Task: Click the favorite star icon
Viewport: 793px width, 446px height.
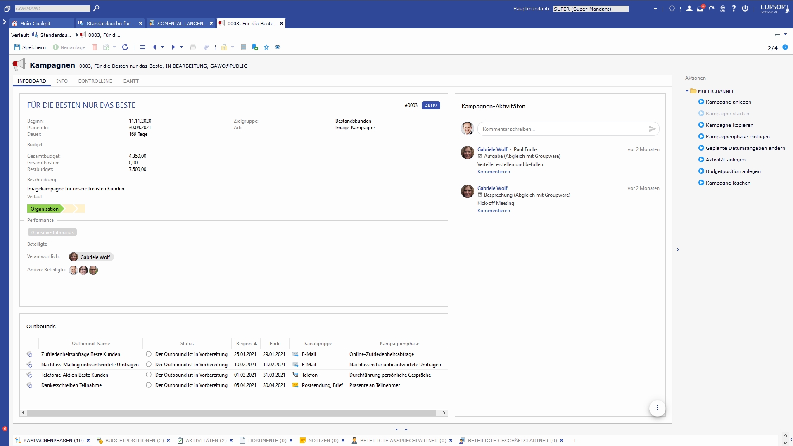Action: [x=266, y=47]
